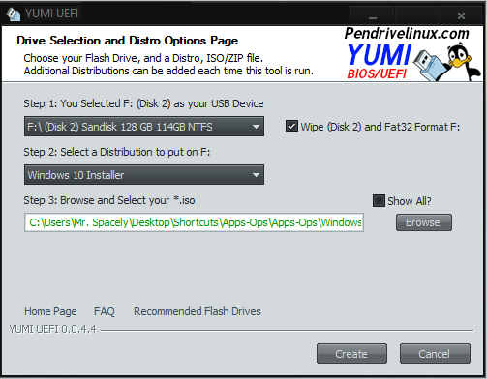Click the YUMI USB drive penguin logo
The width and height of the screenshot is (487, 379).
[x=447, y=63]
